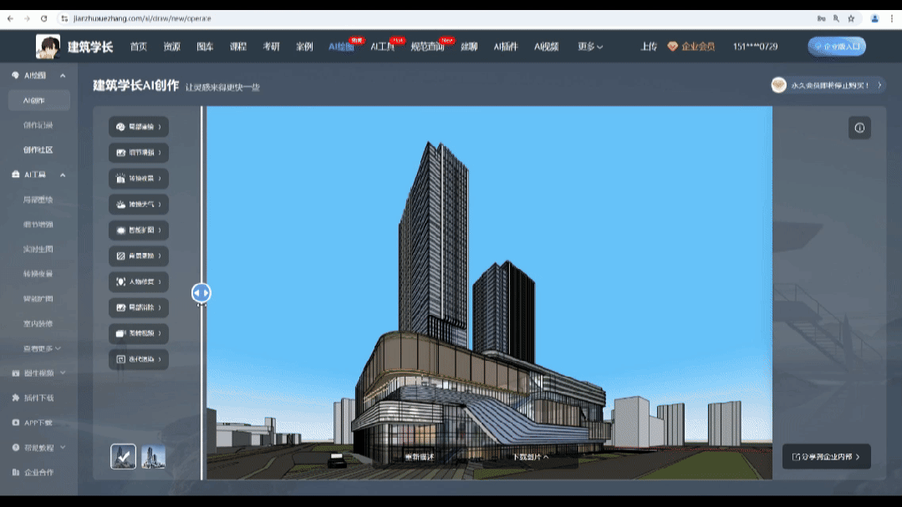Viewport: 902px width, 507px height.
Task: Open 智能扩图 in the sidebar
Action: (x=38, y=299)
